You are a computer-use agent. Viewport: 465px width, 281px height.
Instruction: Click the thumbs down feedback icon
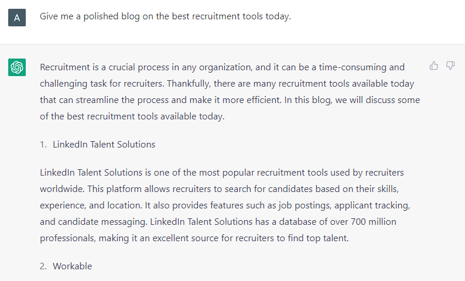pos(450,66)
